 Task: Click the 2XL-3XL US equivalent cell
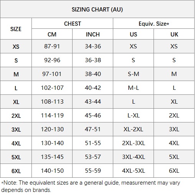pos(133,143)
